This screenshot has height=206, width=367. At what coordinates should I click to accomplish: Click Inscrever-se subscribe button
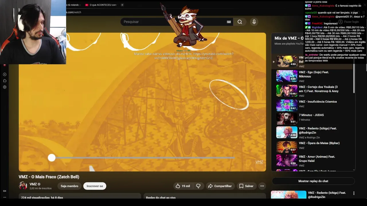coord(95,186)
